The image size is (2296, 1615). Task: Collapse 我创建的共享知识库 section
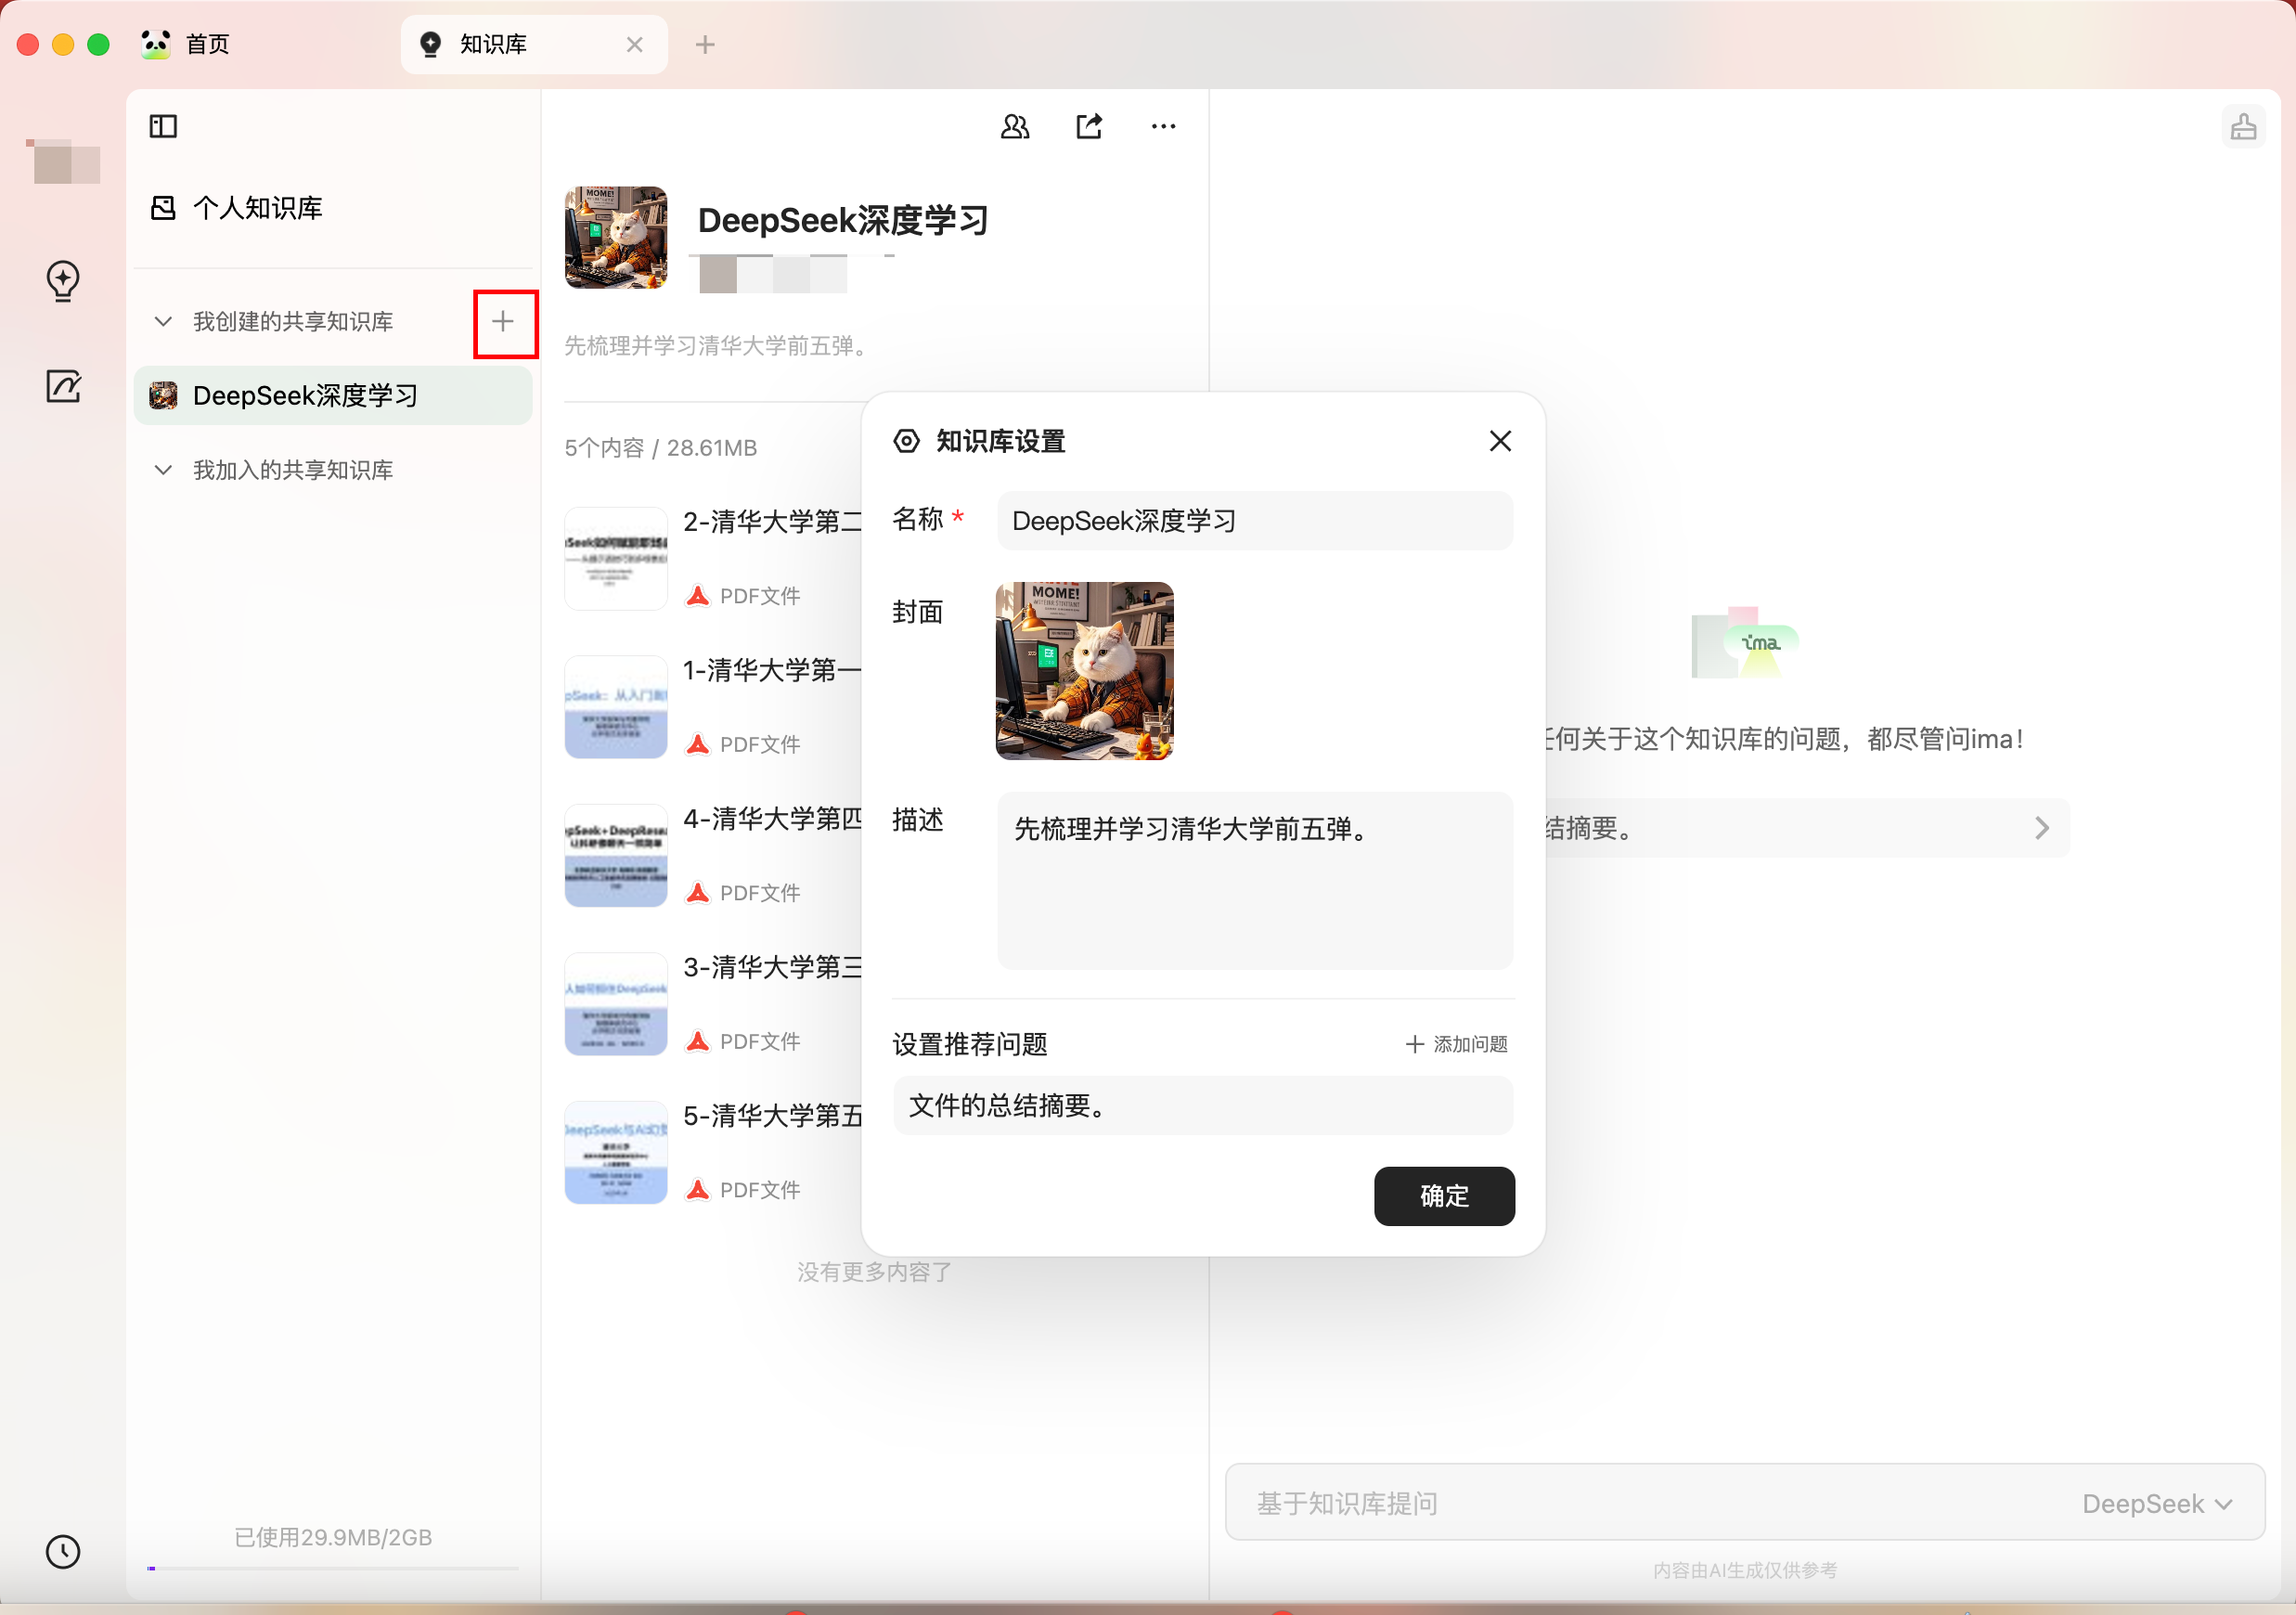point(163,322)
